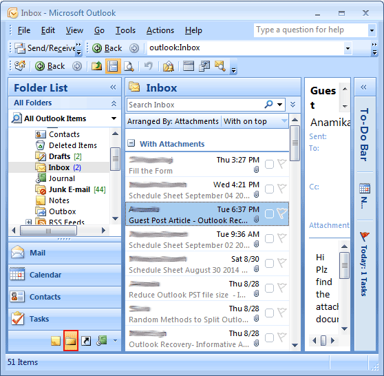This screenshot has width=384, height=376.
Task: Switch to the Contacts pane
Action: [65, 297]
